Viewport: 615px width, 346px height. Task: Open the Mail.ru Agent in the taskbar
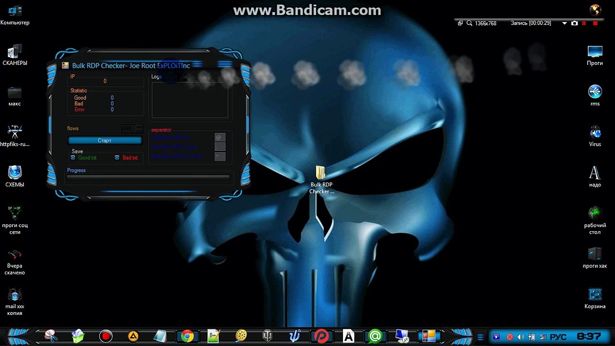[x=376, y=336]
